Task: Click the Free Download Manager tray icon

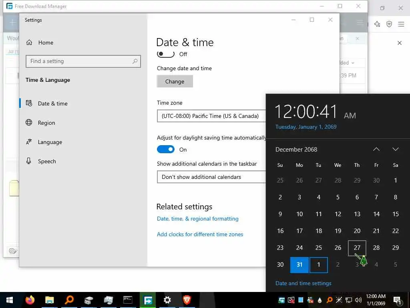Action: [281, 300]
